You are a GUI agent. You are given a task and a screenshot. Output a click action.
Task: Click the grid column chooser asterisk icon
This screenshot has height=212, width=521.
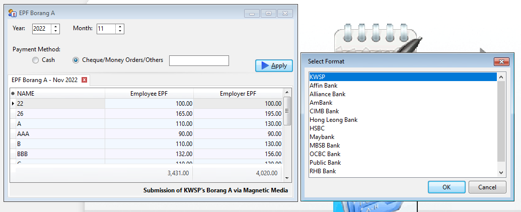pyautogui.click(x=13, y=94)
